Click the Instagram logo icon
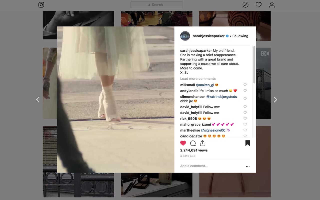This screenshot has height=200, width=320. click(x=41, y=5)
